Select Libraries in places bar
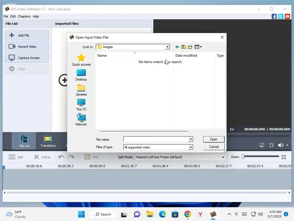Image resolution: width=294 pixels, height=221 pixels. [81, 90]
